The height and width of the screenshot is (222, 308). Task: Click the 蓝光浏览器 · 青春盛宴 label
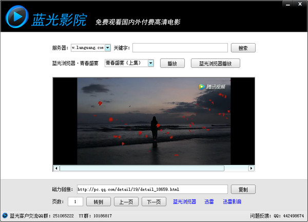click(75, 63)
